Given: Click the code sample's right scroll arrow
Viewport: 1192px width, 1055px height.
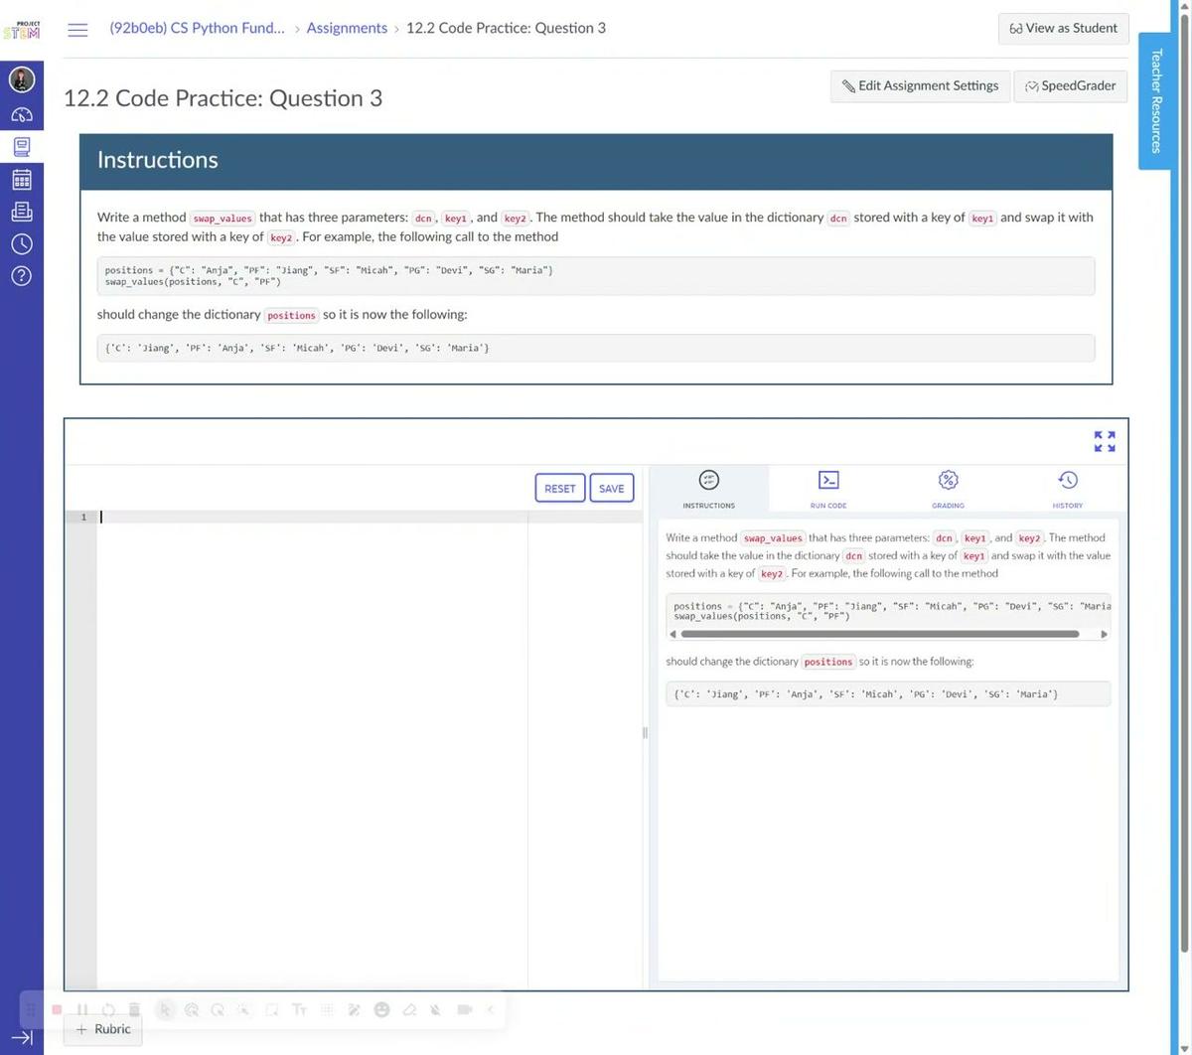Looking at the screenshot, I should [1104, 634].
